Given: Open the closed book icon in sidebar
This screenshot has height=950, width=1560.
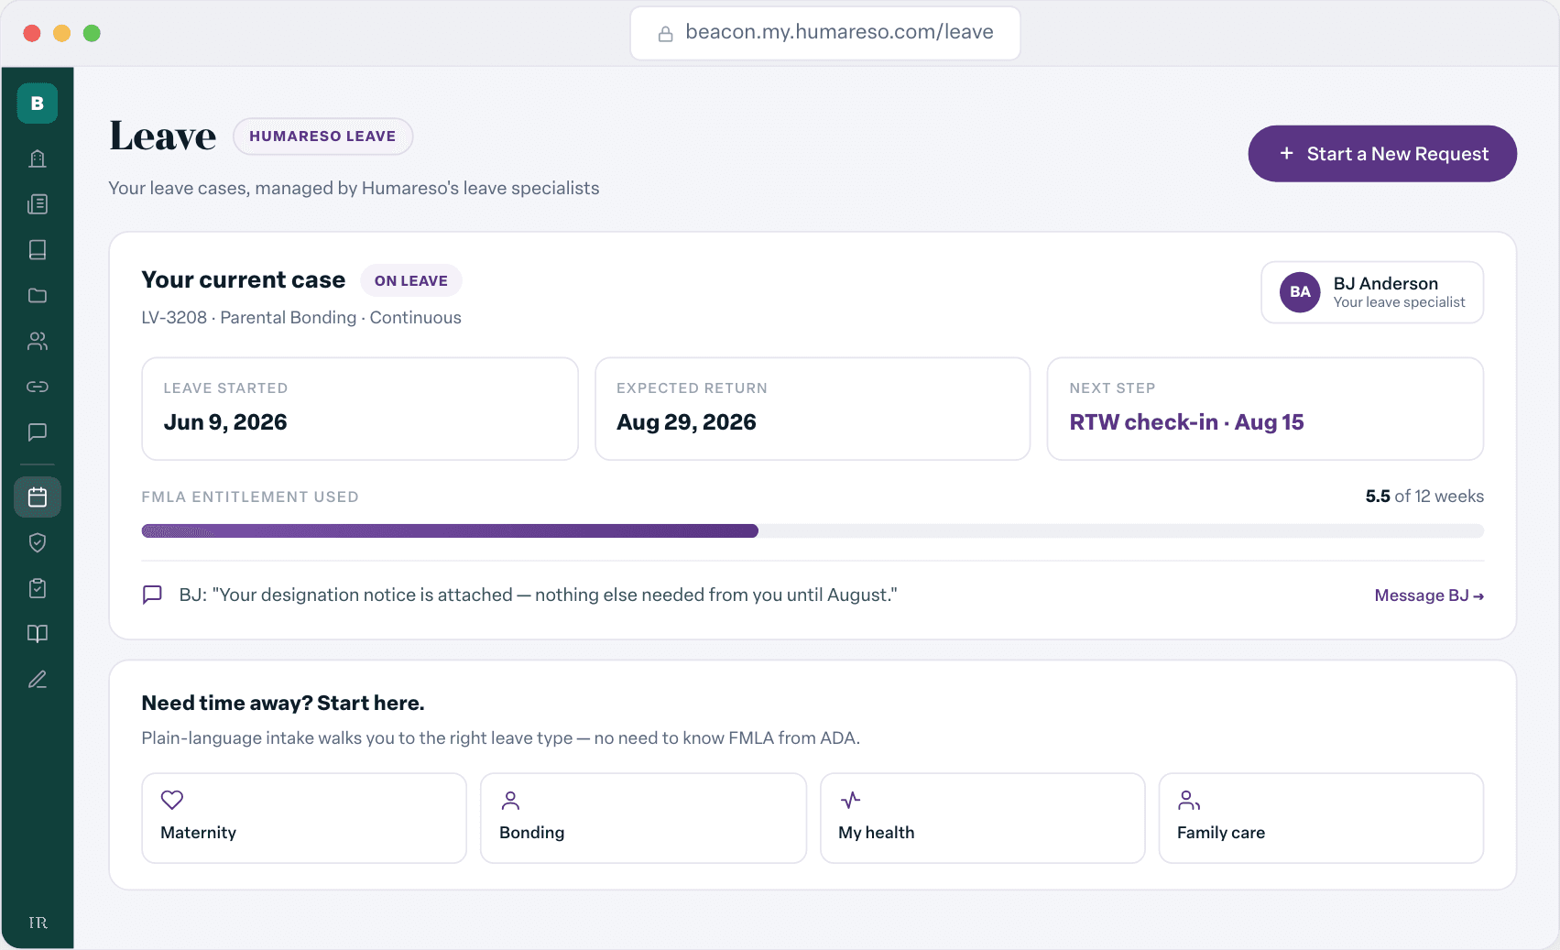Looking at the screenshot, I should [x=38, y=250].
